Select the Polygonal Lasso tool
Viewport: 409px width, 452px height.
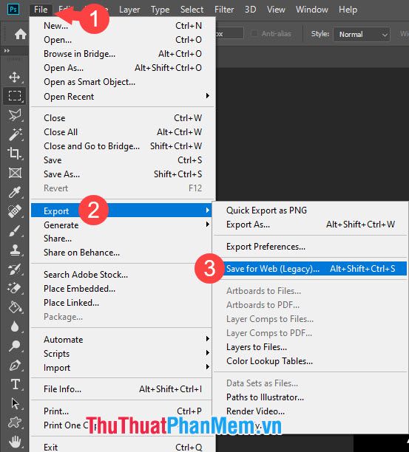click(x=15, y=115)
